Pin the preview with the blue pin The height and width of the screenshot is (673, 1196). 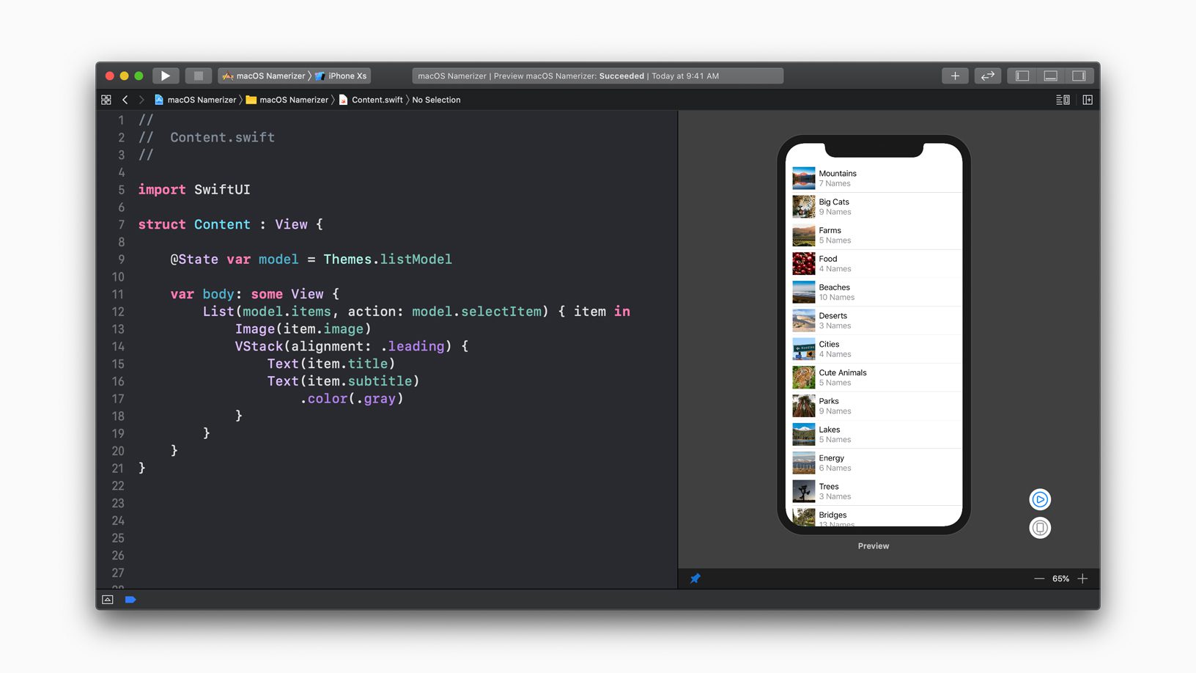coord(695,578)
